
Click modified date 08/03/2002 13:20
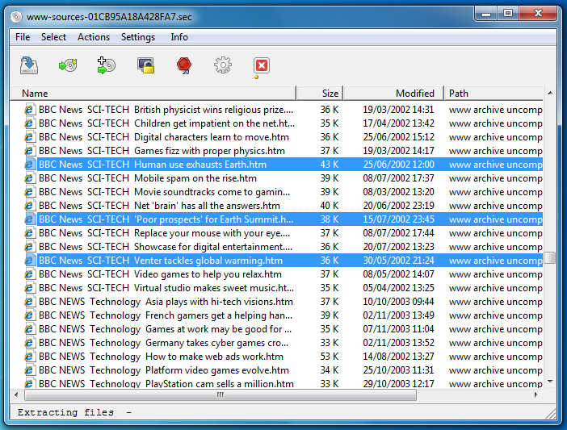coord(398,192)
